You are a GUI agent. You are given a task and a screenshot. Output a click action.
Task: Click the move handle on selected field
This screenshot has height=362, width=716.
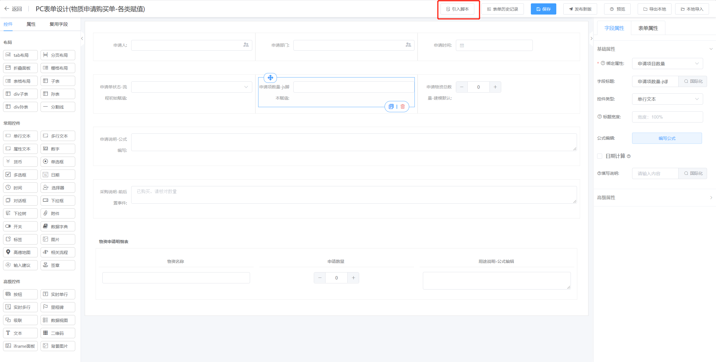(270, 78)
